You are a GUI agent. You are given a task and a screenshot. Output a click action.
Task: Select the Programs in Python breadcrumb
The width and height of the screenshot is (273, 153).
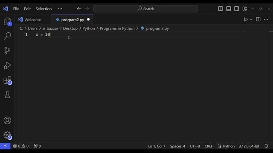(x=117, y=28)
